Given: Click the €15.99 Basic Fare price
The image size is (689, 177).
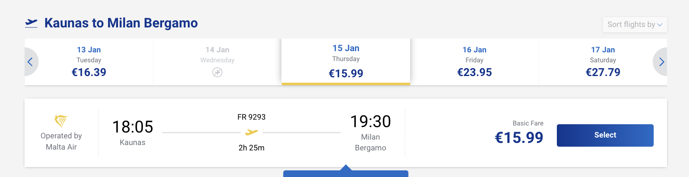Looking at the screenshot, I should [519, 138].
